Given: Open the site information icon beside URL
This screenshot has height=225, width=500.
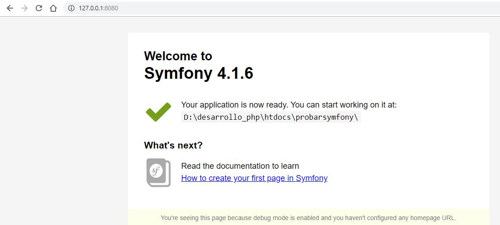Looking at the screenshot, I should pos(71,8).
